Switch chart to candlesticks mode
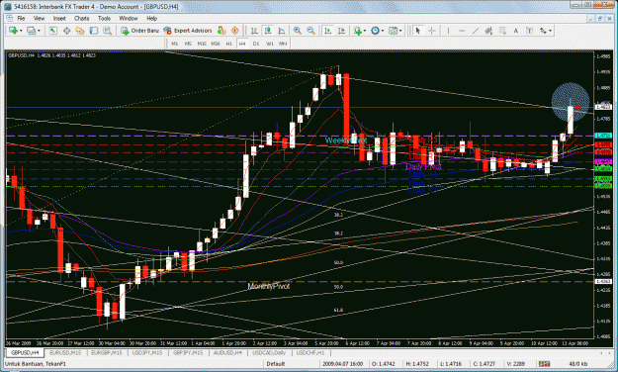This screenshot has height=372, width=618. coord(268,31)
